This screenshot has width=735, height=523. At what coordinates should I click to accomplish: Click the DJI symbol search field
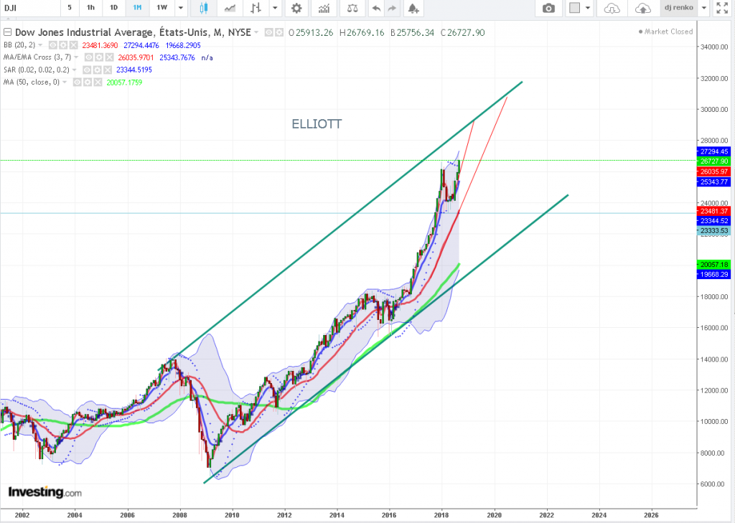point(30,8)
